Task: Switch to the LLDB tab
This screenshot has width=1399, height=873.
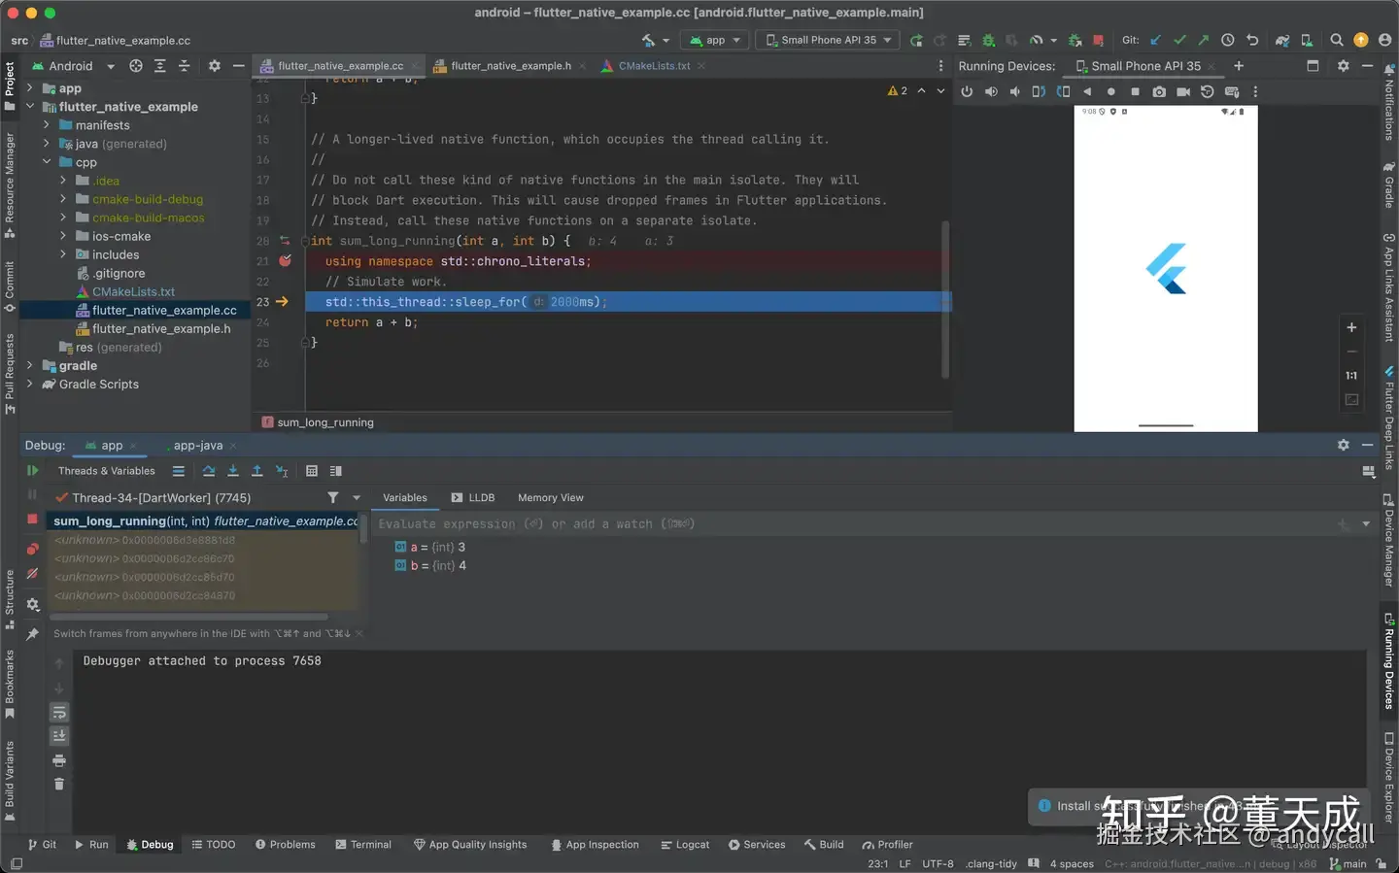Action: point(473,497)
